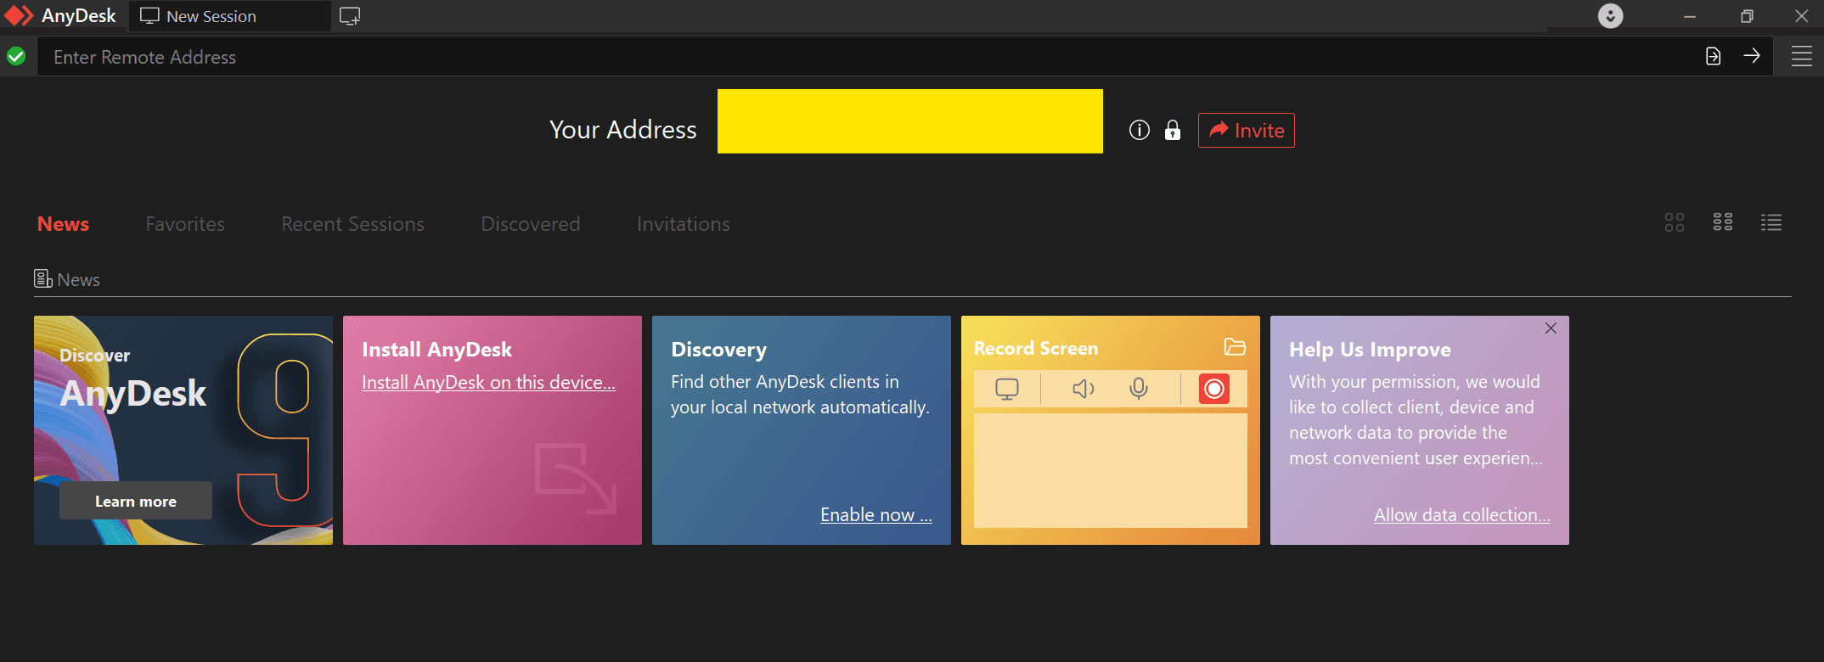Start recording with red record button

tap(1214, 389)
